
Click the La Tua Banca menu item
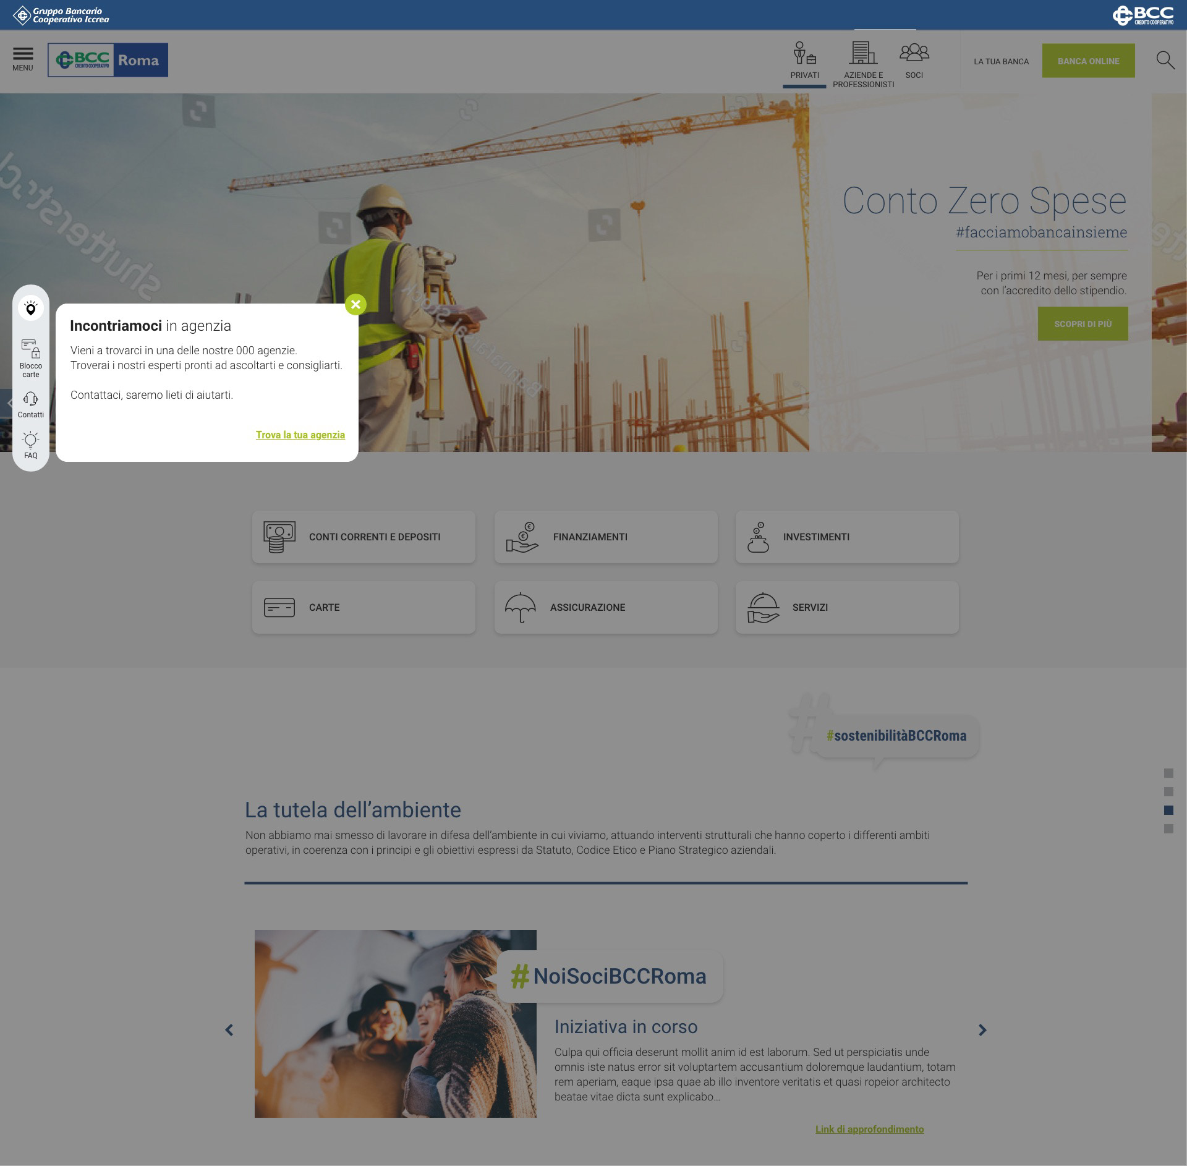coord(1001,61)
